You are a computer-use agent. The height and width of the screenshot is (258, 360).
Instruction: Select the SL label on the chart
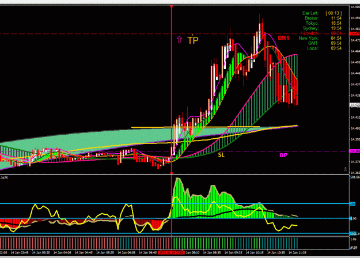(221, 155)
